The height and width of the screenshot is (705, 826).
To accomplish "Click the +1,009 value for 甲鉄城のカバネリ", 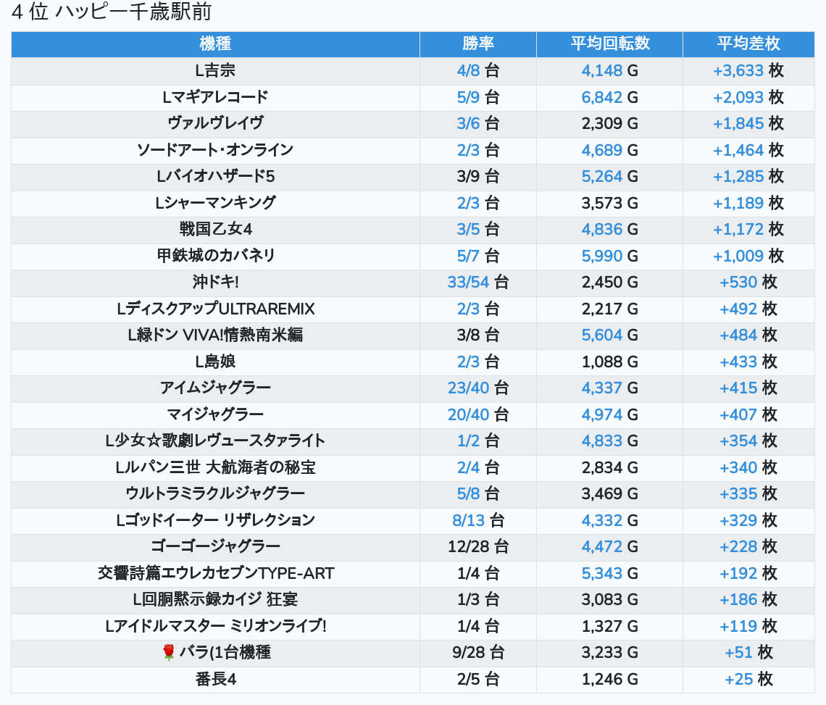I will point(738,256).
